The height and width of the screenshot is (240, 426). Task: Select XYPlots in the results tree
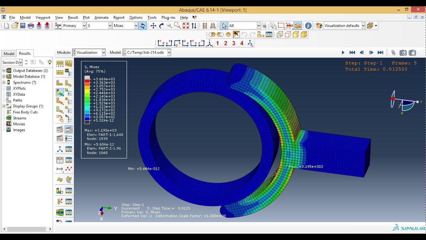click(x=19, y=88)
